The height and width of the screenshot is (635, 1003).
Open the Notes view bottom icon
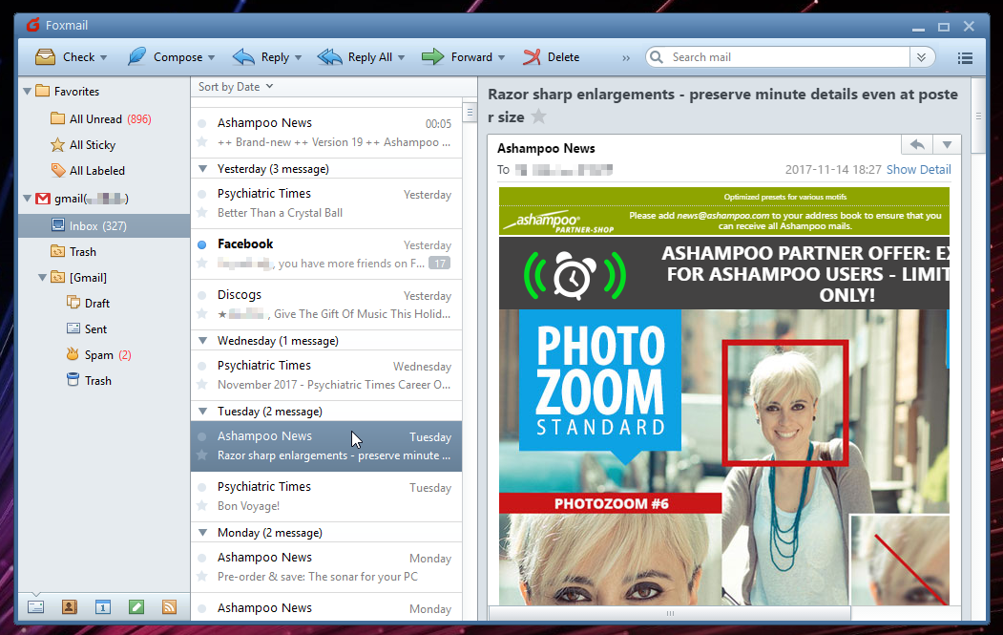(x=136, y=607)
